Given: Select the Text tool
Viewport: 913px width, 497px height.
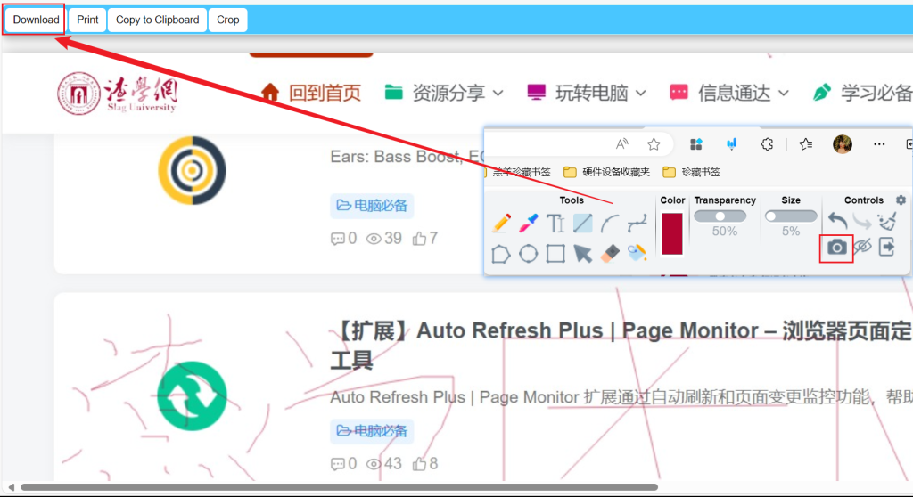Looking at the screenshot, I should (x=555, y=223).
